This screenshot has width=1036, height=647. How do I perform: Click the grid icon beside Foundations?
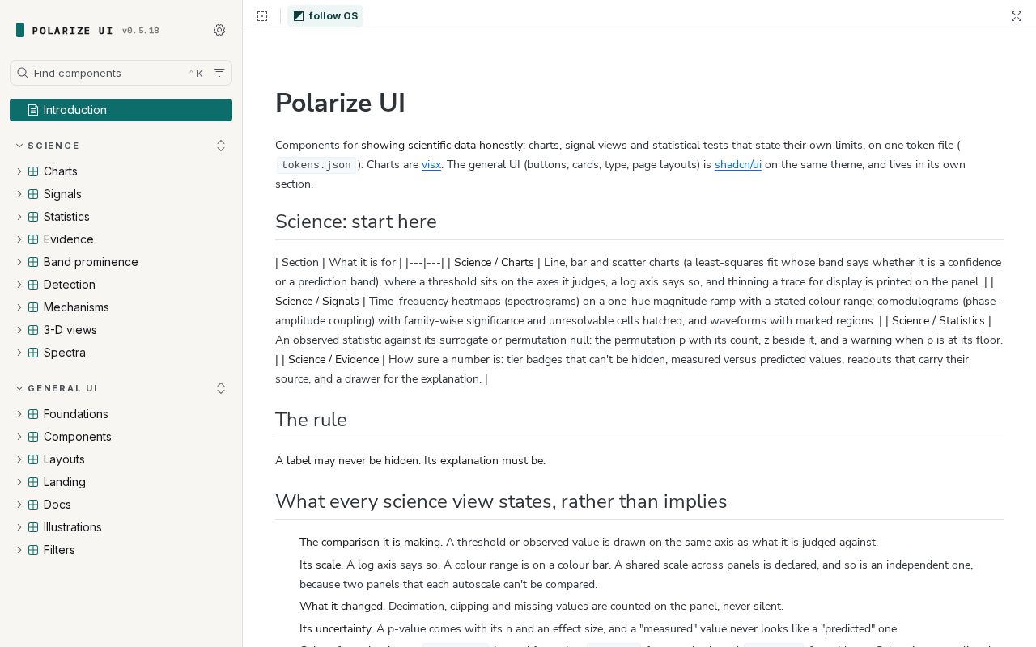pyautogui.click(x=33, y=414)
